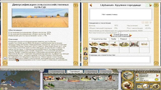161x90 pixels.
Task: Click the minimap zoom-in round button
Action: coord(2,88)
